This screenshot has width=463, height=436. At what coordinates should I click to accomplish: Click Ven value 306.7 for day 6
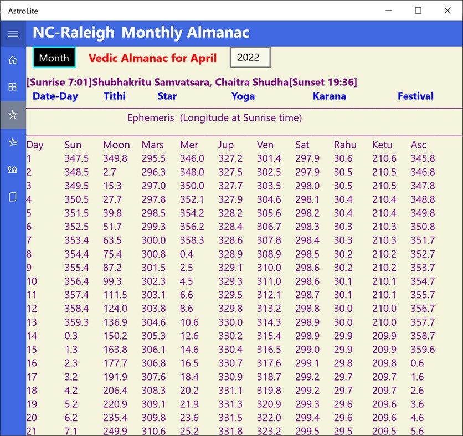click(269, 227)
